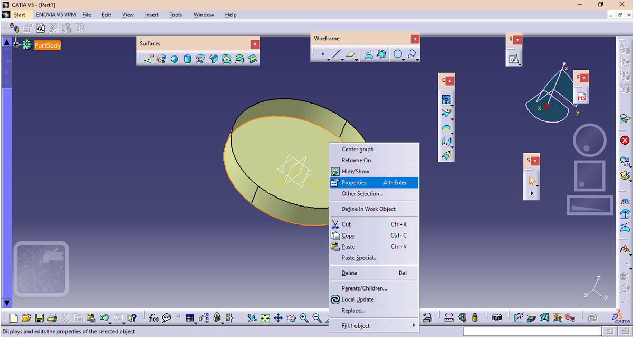
Task: Select the Revolve icon in Surfaces toolbar
Action: (161, 59)
